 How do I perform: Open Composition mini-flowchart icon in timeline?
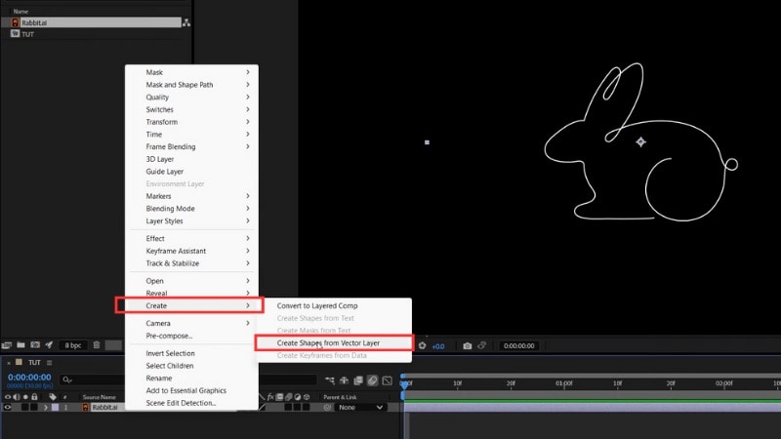tap(330, 380)
